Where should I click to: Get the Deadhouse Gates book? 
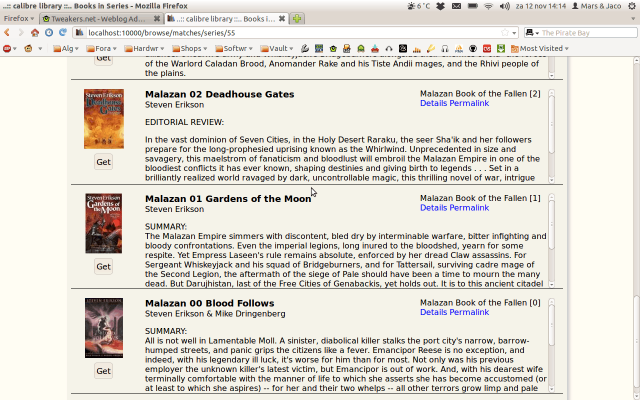pos(103,162)
